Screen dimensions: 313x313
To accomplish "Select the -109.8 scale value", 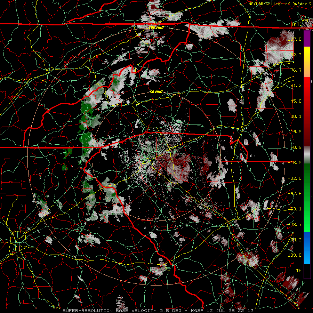I will [293, 255].
